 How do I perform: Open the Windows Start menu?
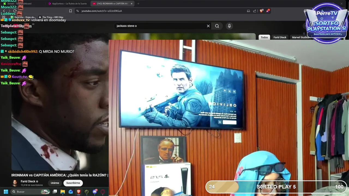pyautogui.click(x=6, y=192)
